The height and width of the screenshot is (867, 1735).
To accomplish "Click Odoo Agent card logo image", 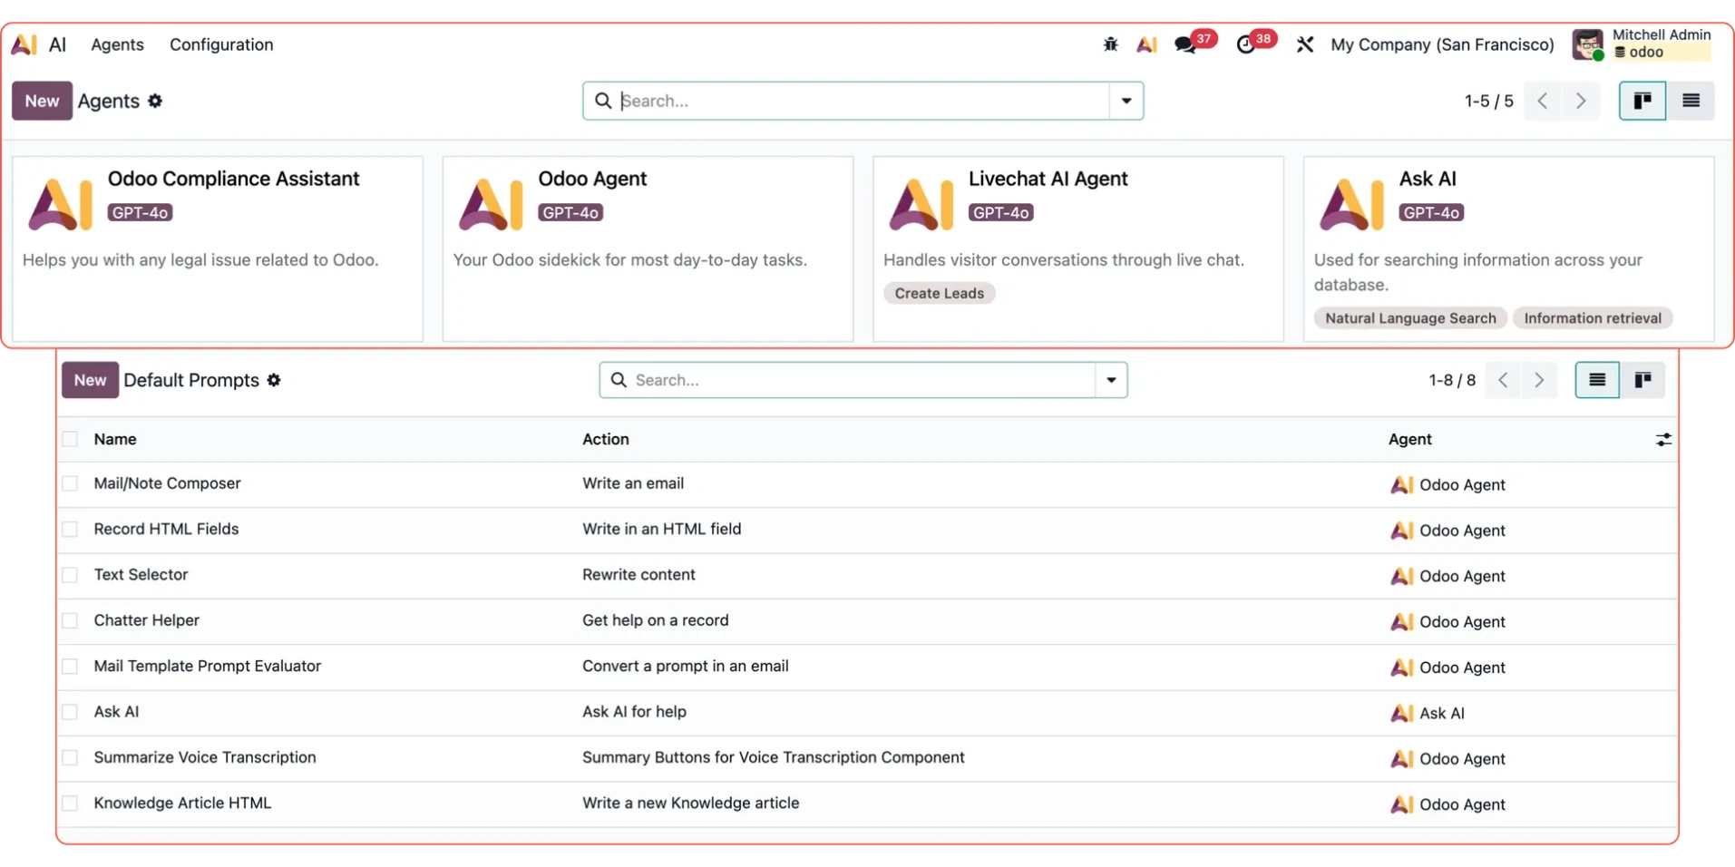I will (492, 204).
